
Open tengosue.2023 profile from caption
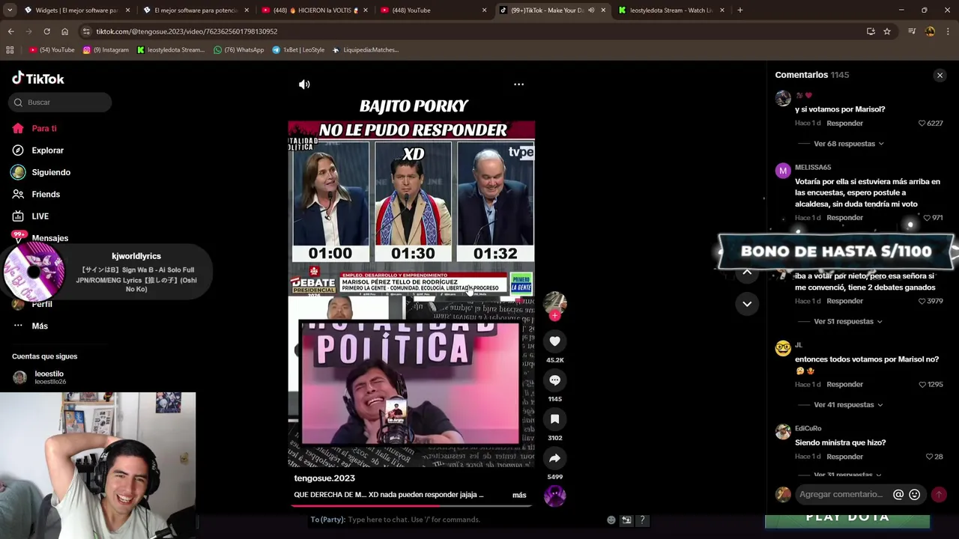[x=324, y=478]
